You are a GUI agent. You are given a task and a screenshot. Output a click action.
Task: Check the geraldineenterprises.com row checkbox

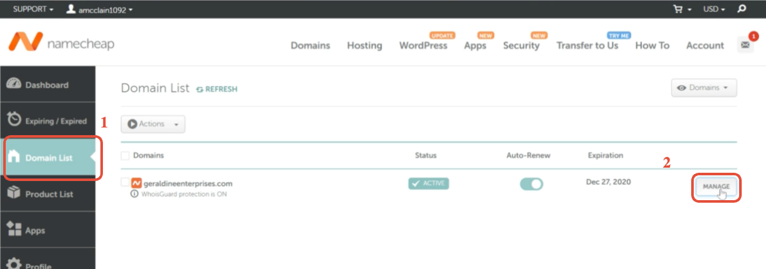pos(125,183)
